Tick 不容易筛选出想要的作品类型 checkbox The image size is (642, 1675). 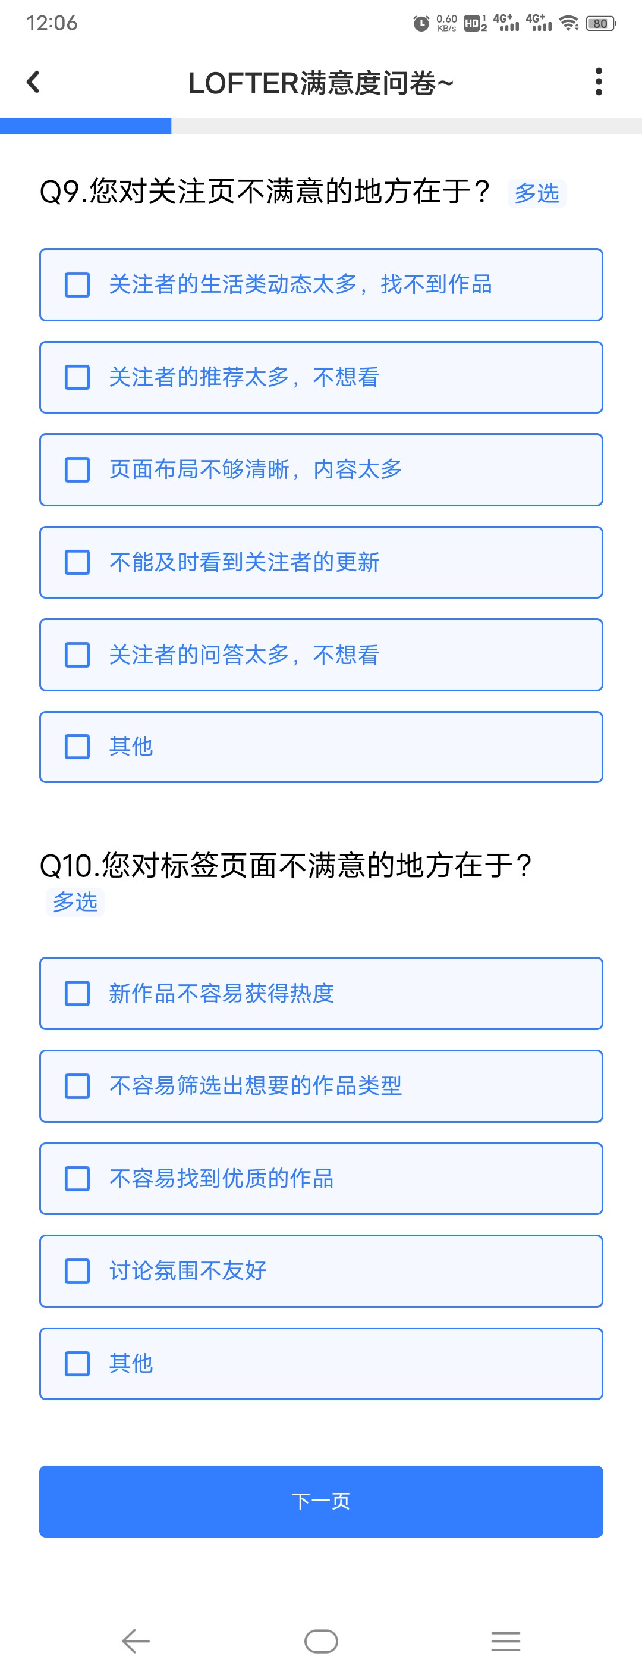pyautogui.click(x=321, y=1086)
